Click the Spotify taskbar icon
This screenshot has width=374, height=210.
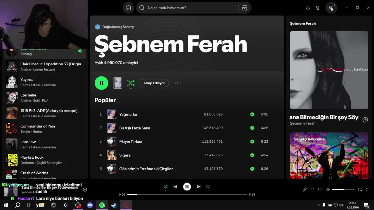pyautogui.click(x=102, y=205)
